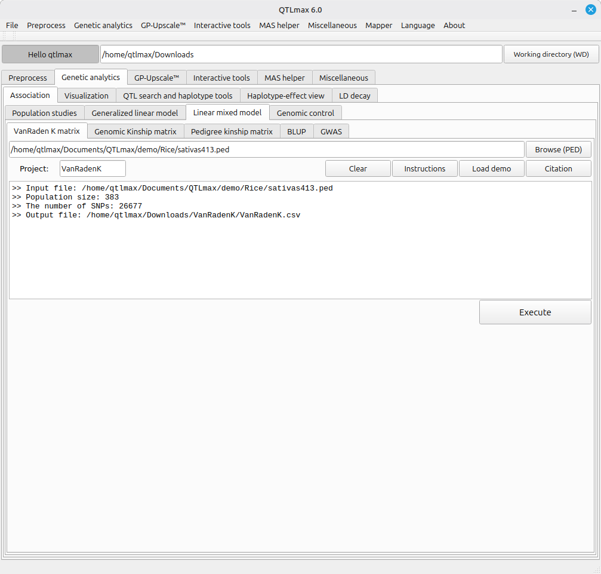Select the Visualization tab
This screenshot has width=601, height=574.
(x=87, y=96)
